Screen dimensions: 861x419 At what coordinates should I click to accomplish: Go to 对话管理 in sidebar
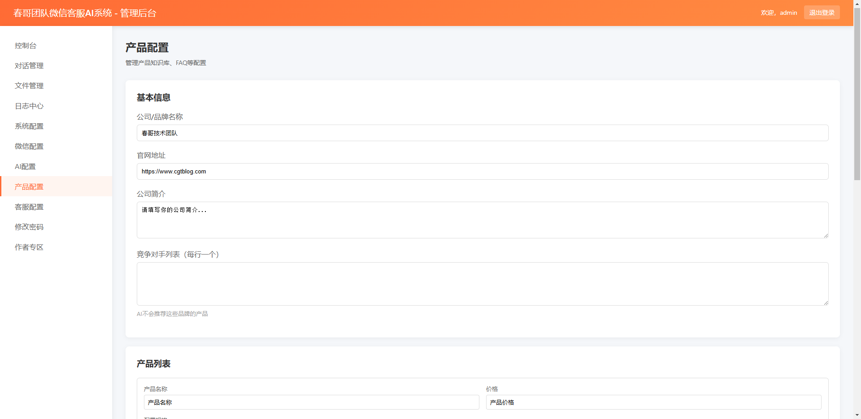29,66
